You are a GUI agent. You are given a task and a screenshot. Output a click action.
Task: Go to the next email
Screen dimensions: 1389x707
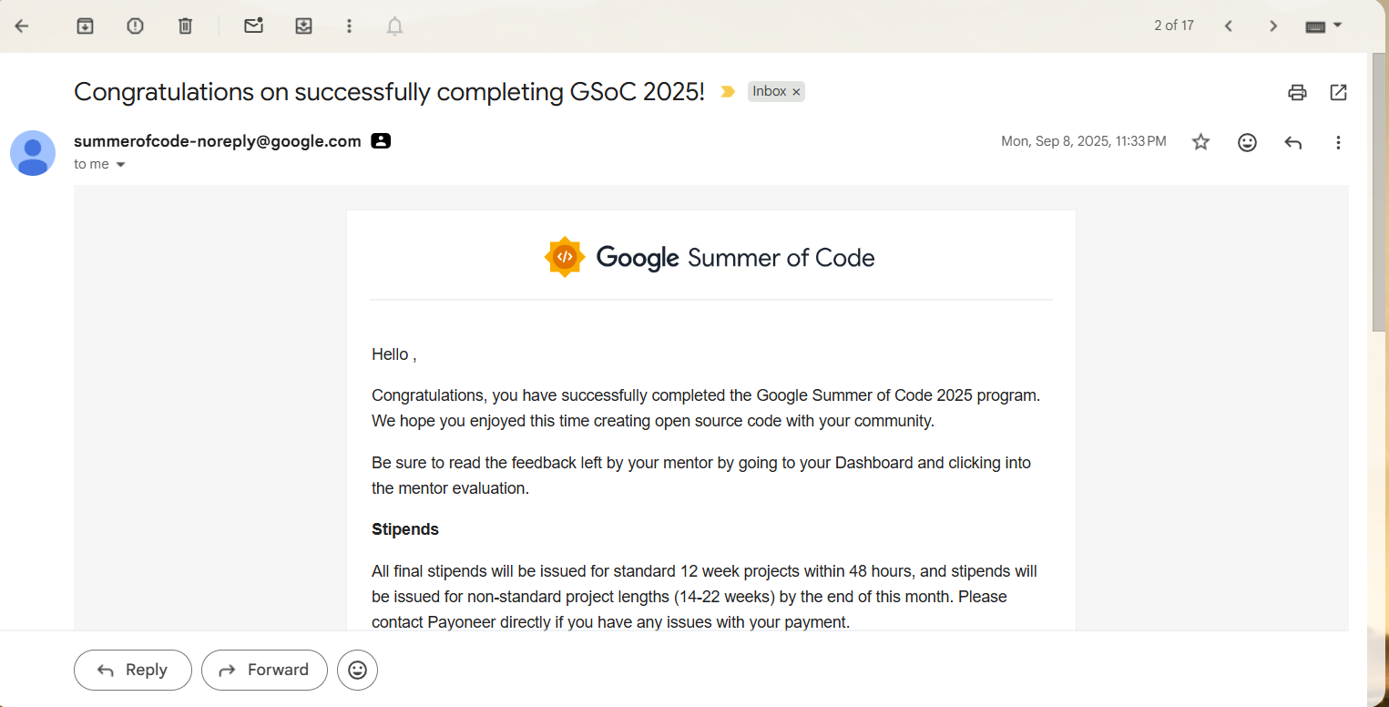(x=1272, y=26)
